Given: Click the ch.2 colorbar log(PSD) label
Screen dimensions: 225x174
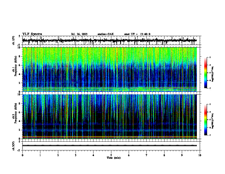Looking at the screenshot, I should [x=213, y=121].
